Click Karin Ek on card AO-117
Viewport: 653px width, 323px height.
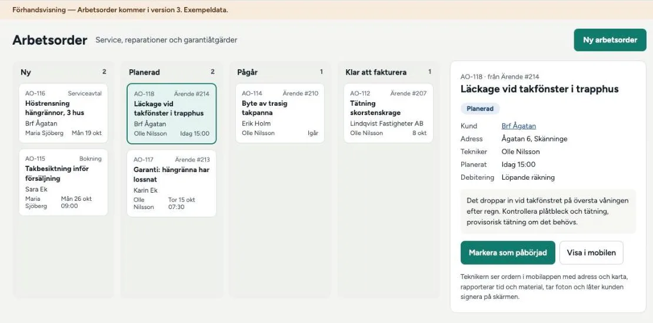(146, 190)
